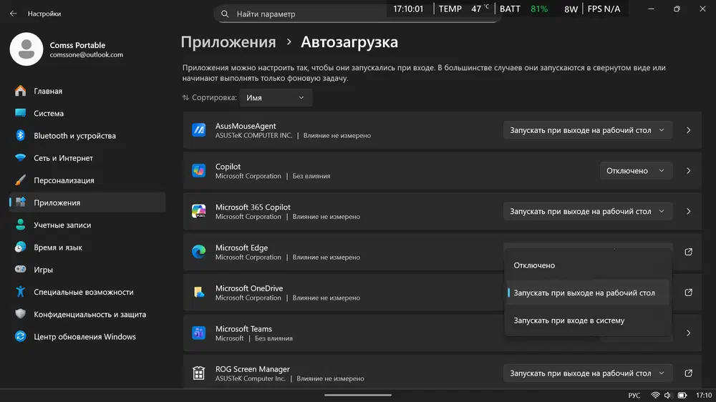This screenshot has width=716, height=402.
Task: Go to Bluetooth и устройства
Action: tap(87, 135)
